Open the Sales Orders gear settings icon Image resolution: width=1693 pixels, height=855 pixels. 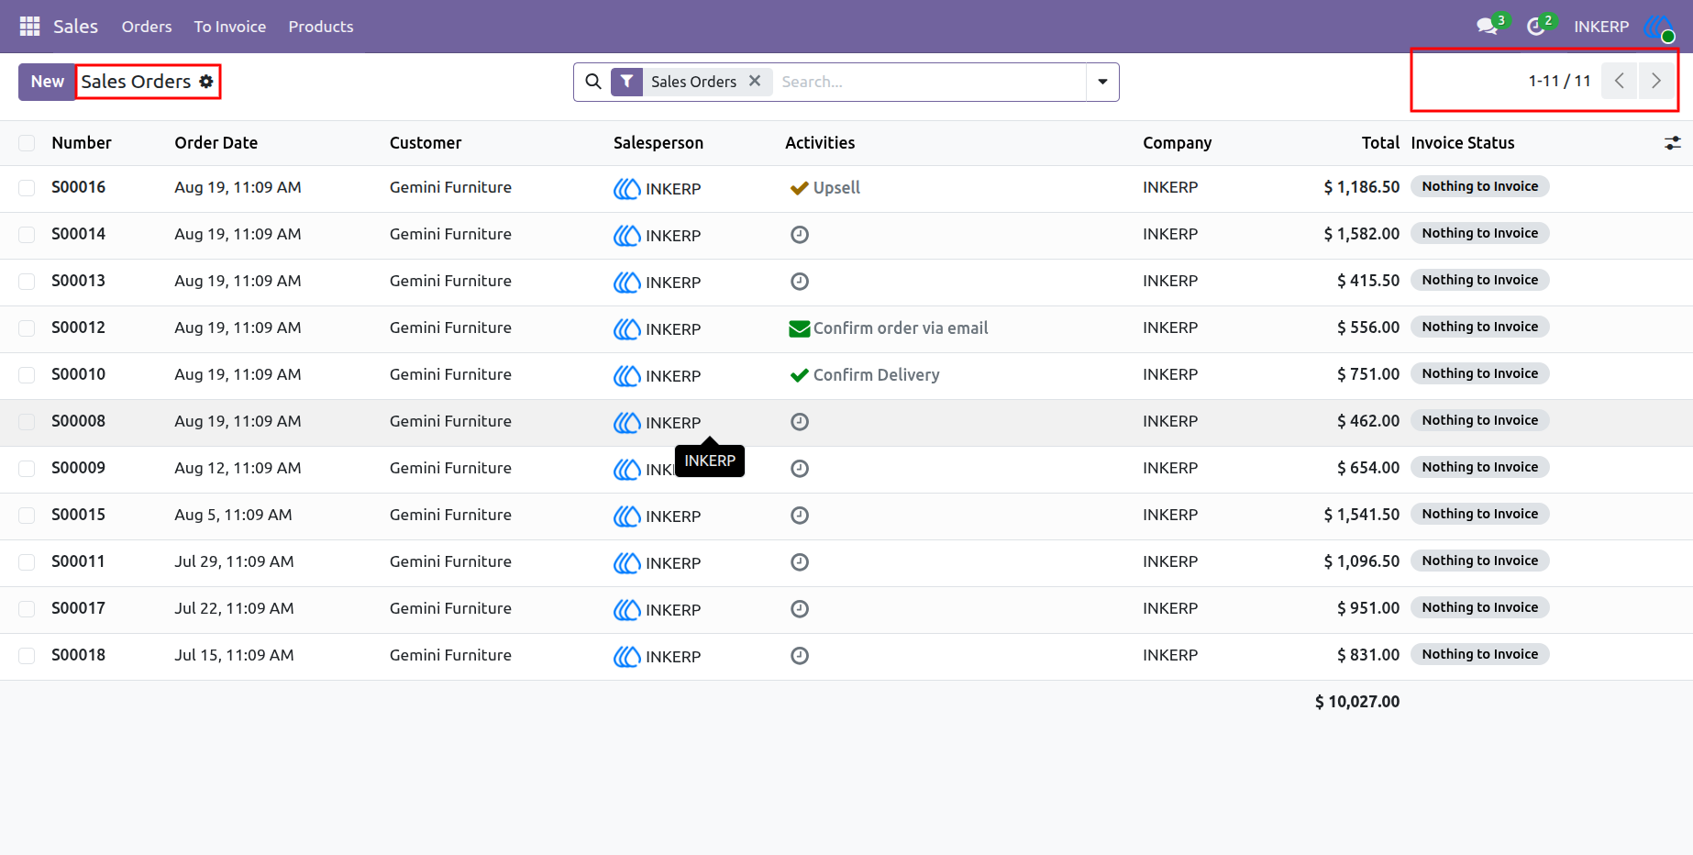(206, 82)
